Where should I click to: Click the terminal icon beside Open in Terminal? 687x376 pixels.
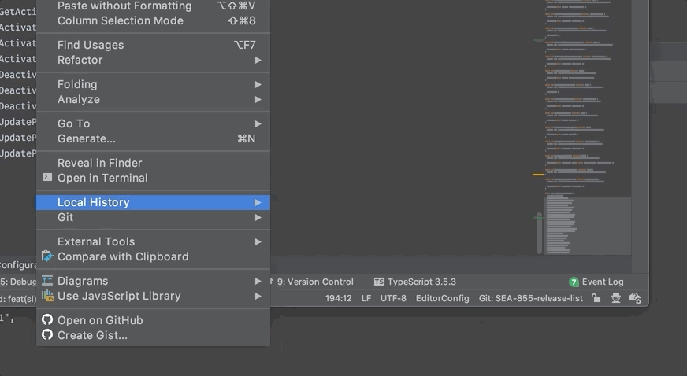tap(47, 177)
